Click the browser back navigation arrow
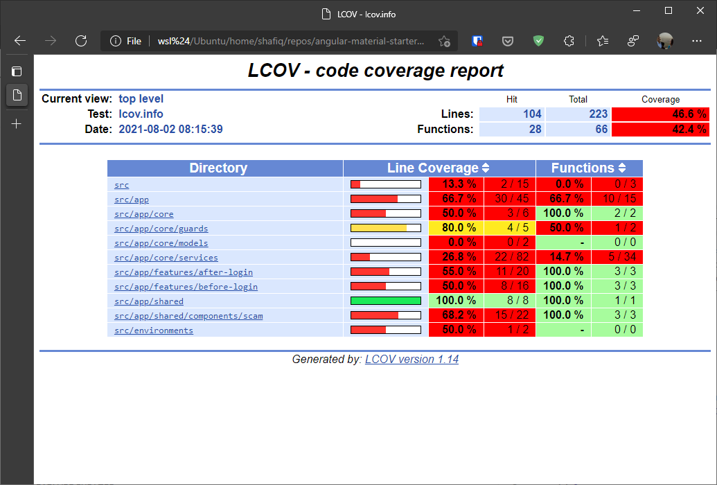This screenshot has height=485, width=717. pos(19,40)
